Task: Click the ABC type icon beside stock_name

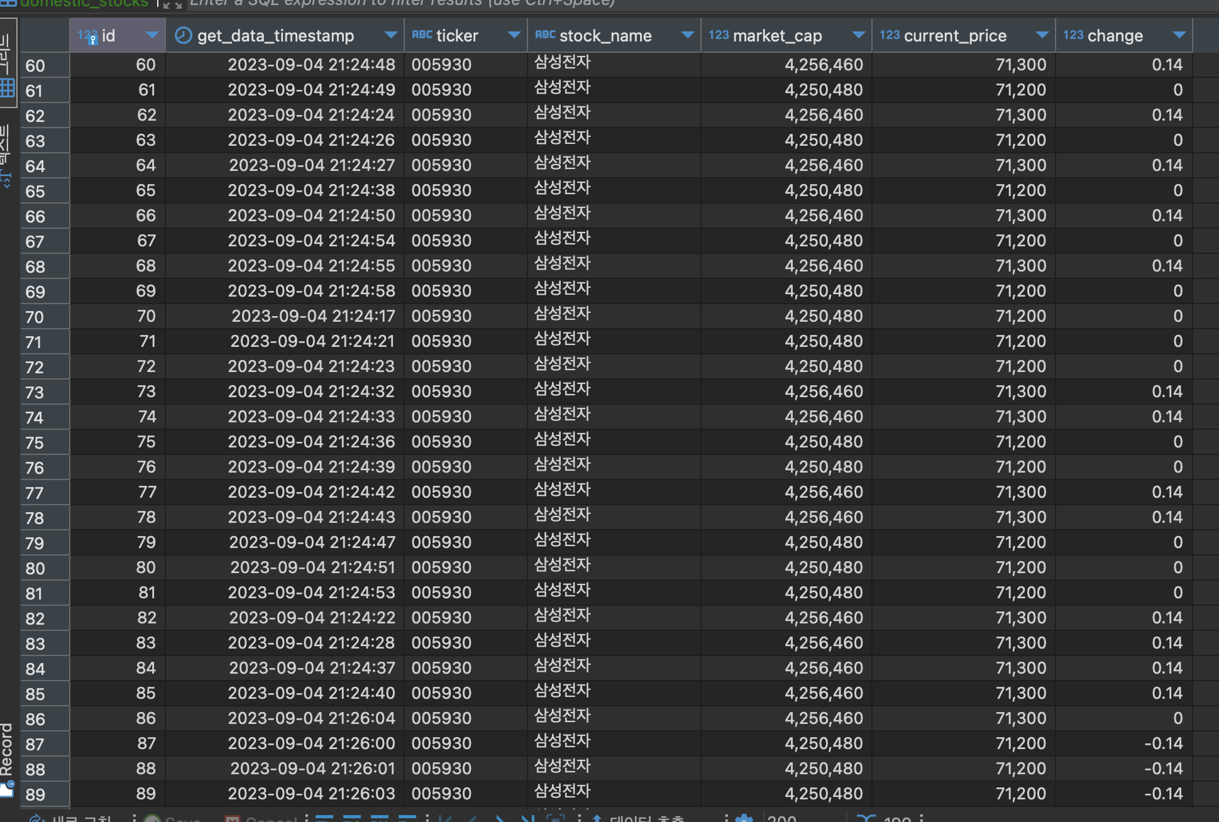Action: 545,35
